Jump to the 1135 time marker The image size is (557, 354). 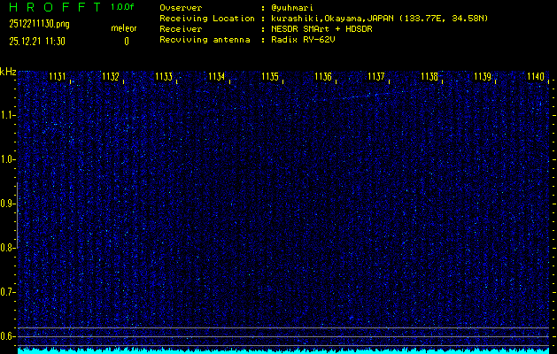(270, 77)
